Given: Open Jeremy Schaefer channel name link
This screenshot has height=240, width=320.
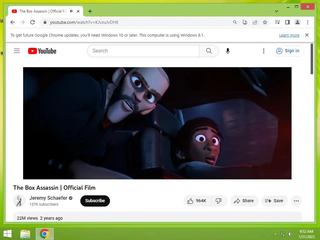Looking at the screenshot, I should click(48, 198).
